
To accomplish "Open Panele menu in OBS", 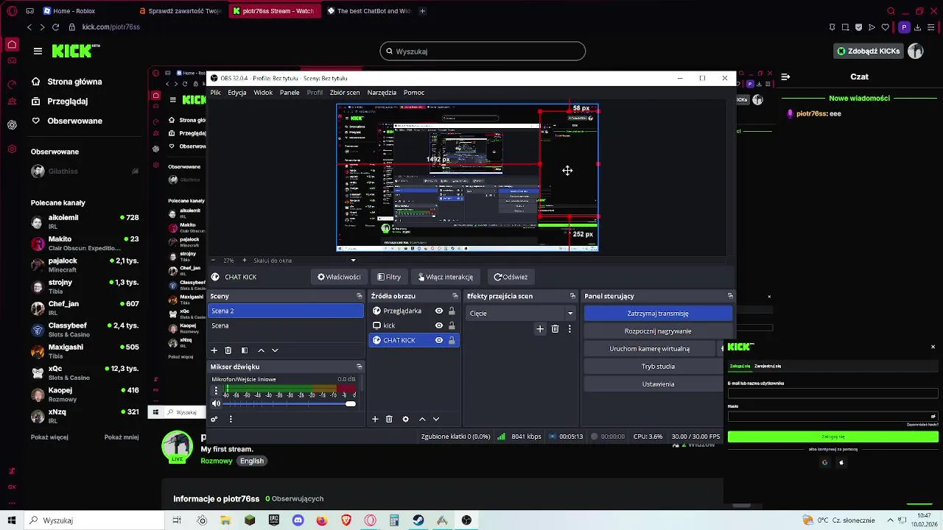I will pos(290,93).
